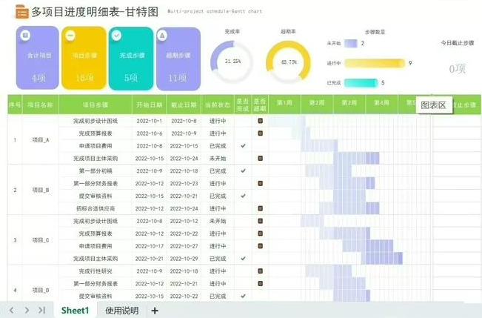Click the checkmark icon on the teal 完成步骤 card
The width and height of the screenshot is (482, 318).
[116, 35]
